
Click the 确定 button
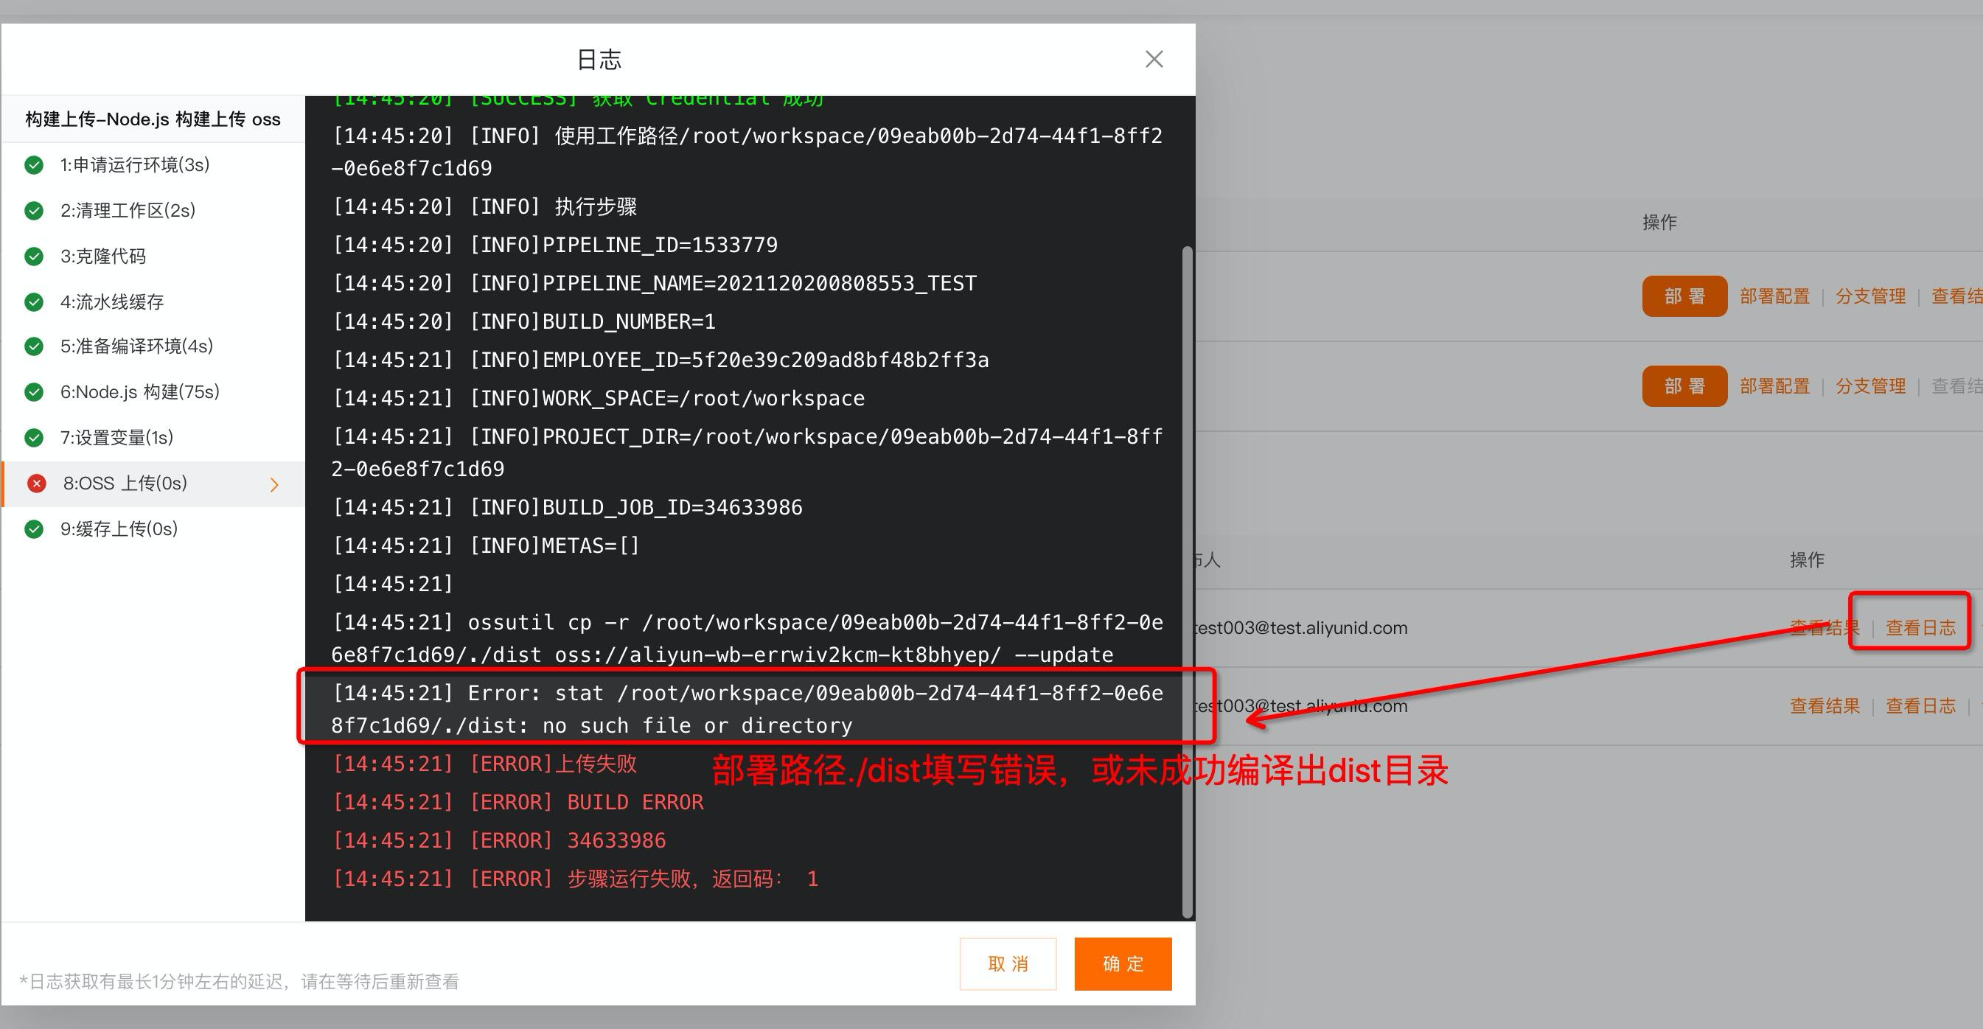pyautogui.click(x=1123, y=963)
